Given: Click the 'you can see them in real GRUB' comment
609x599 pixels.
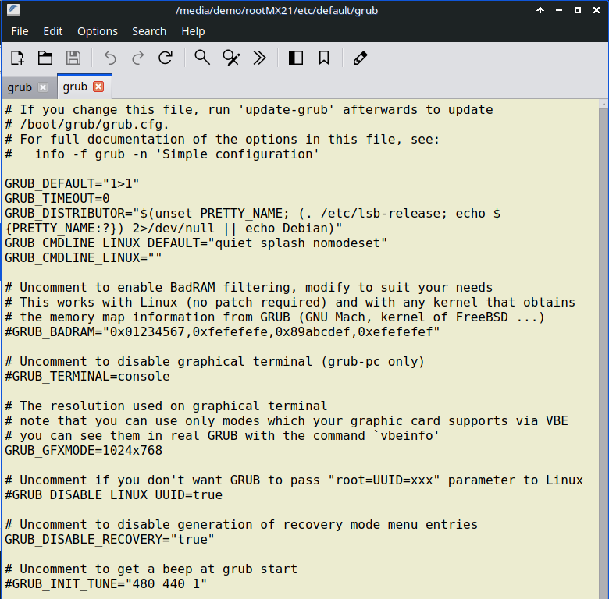Looking at the screenshot, I should click(x=223, y=436).
